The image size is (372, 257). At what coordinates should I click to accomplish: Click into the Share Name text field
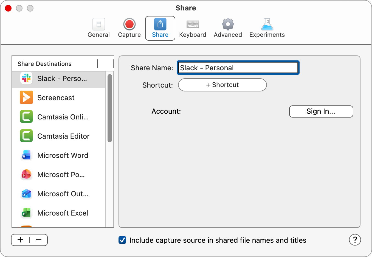[x=238, y=68]
